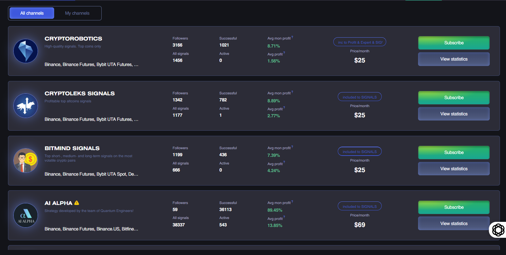506x255 pixels.
Task: Click the Cryptorobotics Avg mon profit help icon
Action: 292,37
